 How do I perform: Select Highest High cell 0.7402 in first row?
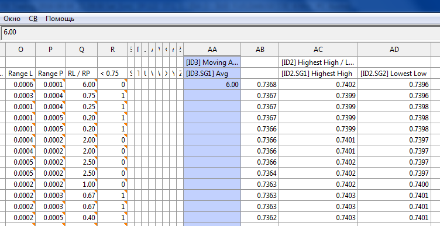tap(318, 85)
